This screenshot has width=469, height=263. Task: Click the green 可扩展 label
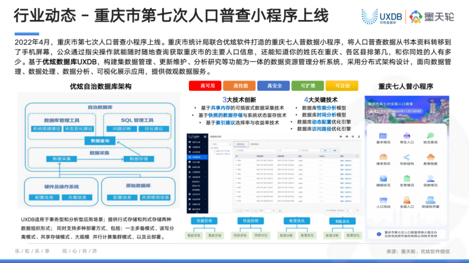coord(307,85)
